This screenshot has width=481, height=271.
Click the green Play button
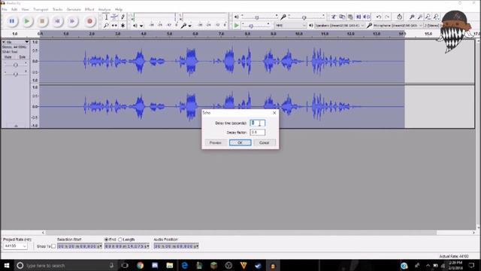[27, 21]
